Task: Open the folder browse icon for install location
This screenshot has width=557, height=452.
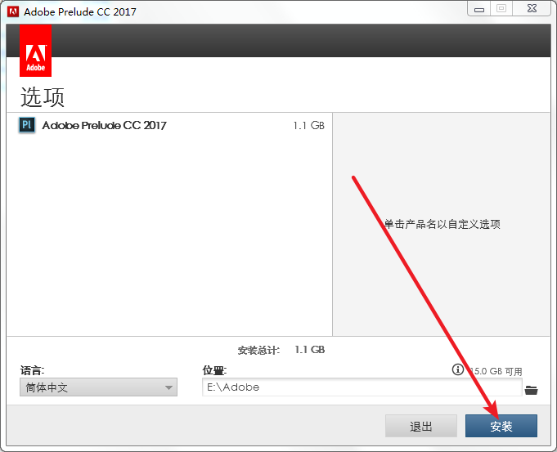Action: 531,390
